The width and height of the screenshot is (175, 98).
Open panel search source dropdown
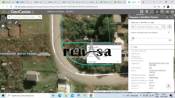(x=133, y=27)
